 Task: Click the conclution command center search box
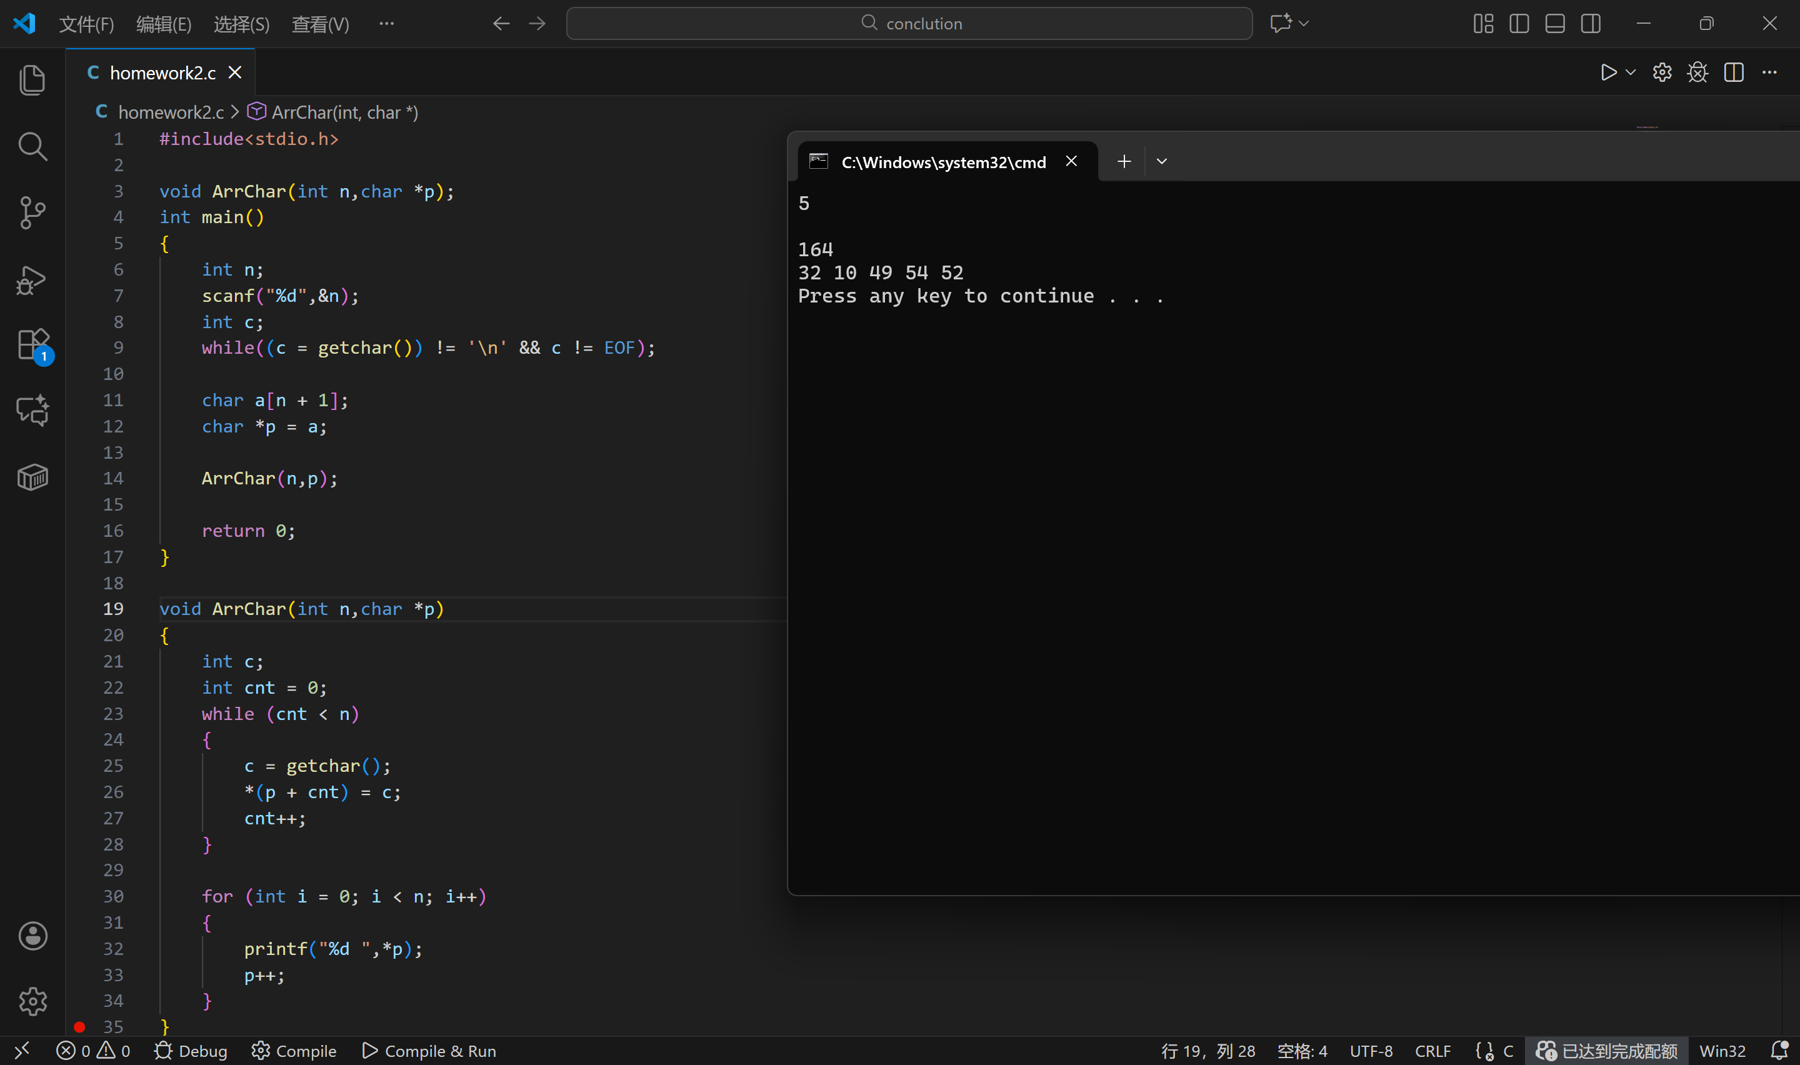coord(909,24)
